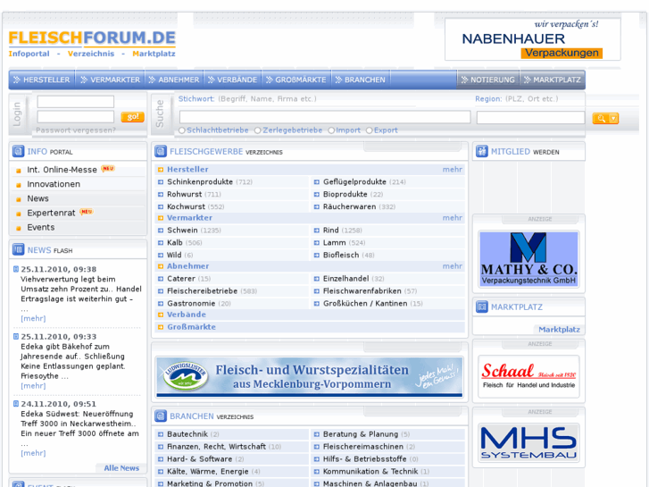
Task: Open [mehr] under Edeka Bäkehof news item
Action: 33,386
